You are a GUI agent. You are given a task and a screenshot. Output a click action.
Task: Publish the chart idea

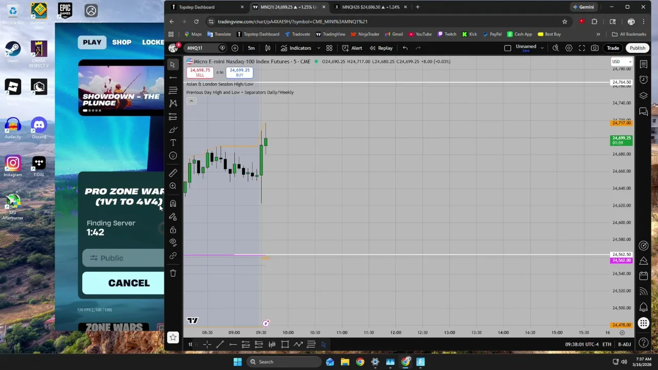point(637,48)
